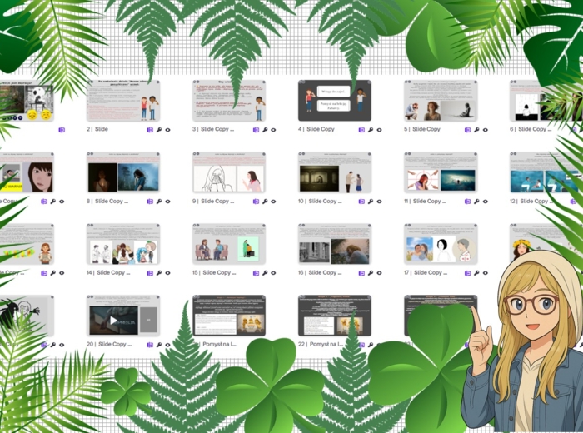This screenshot has width=583, height=433.
Task: Open the purple notes icon for slide 2
Action: (150, 130)
